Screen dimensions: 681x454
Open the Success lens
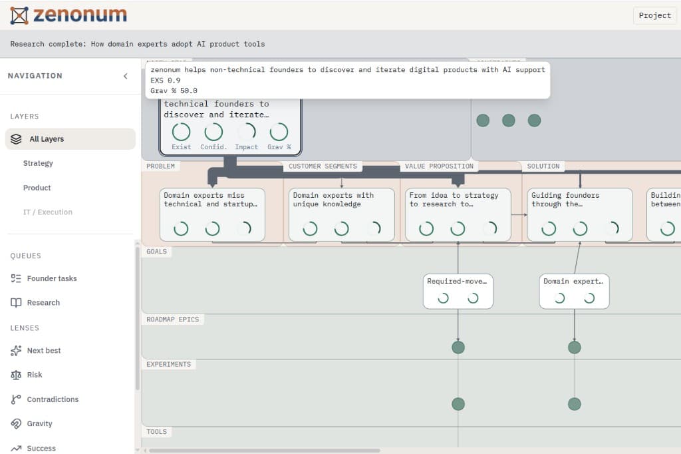click(41, 449)
